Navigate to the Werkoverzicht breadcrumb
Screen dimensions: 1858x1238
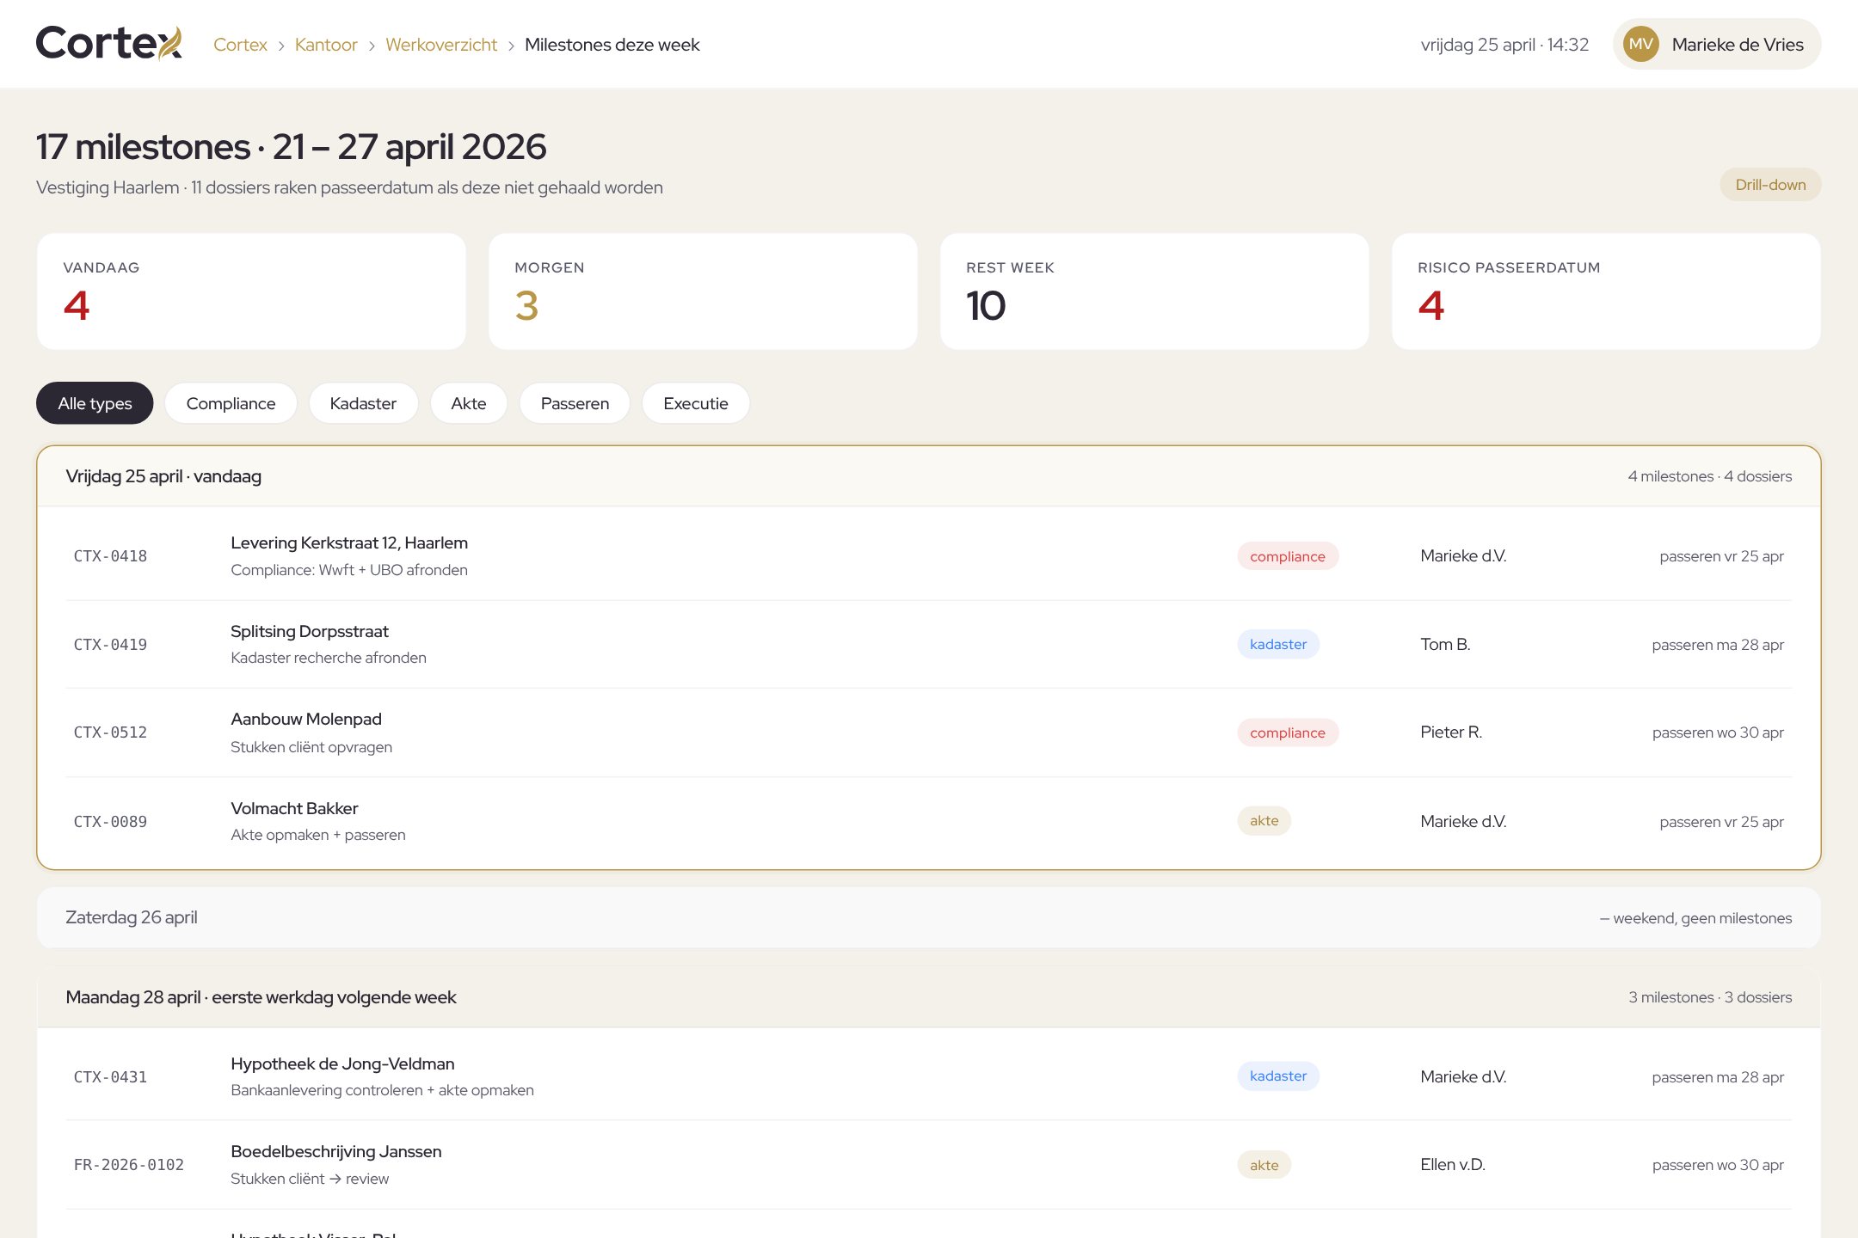441,45
